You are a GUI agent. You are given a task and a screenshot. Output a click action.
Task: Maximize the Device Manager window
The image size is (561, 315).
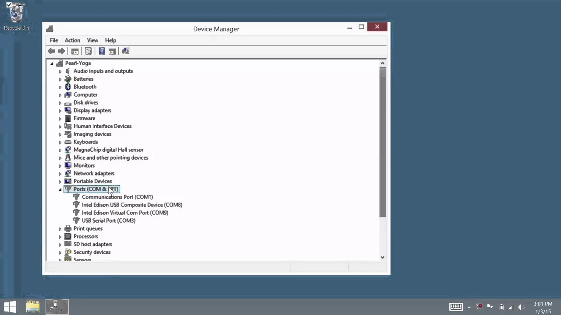362,27
